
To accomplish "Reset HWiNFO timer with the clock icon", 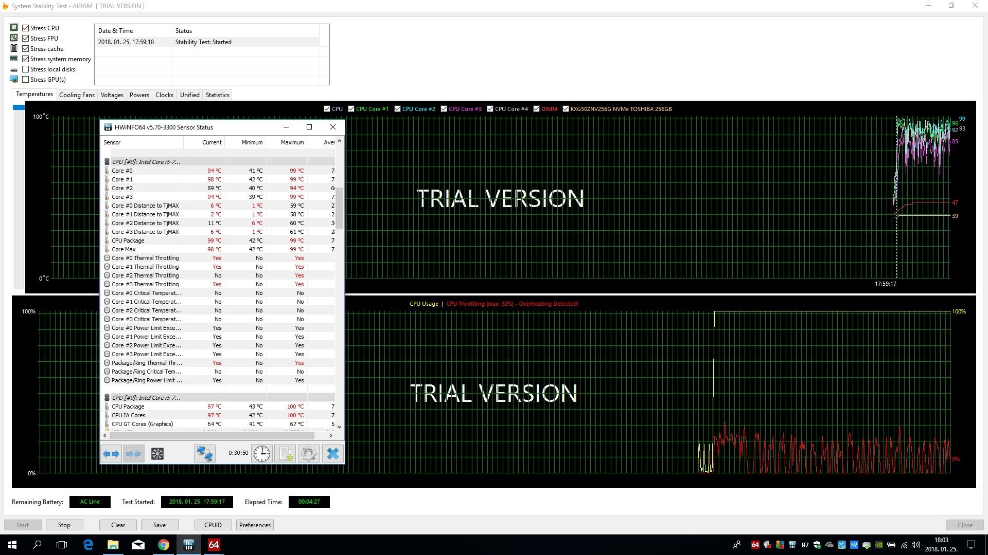I will click(x=262, y=454).
